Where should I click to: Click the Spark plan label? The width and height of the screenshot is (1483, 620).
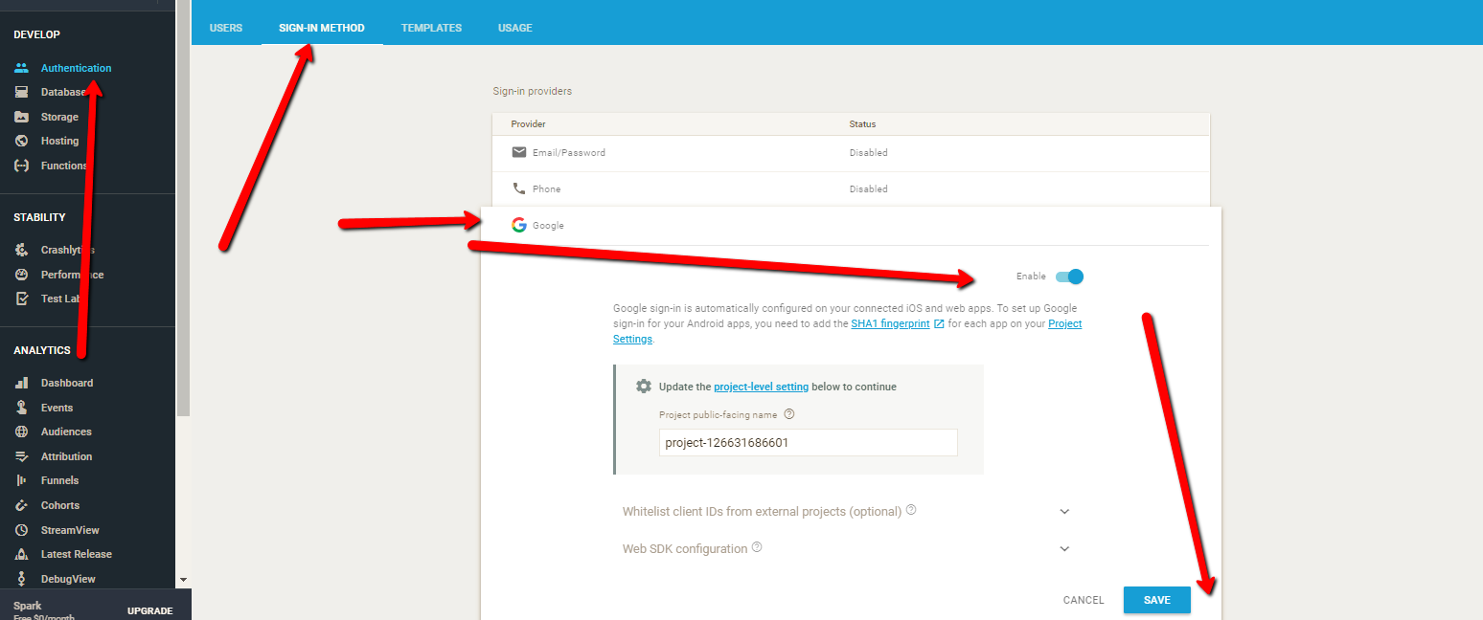[28, 606]
